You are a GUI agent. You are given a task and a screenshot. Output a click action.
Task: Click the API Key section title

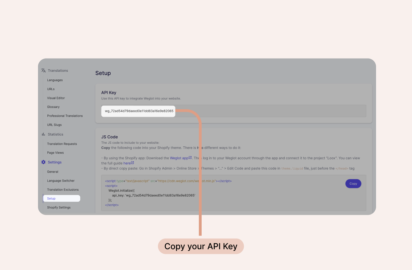pos(109,92)
